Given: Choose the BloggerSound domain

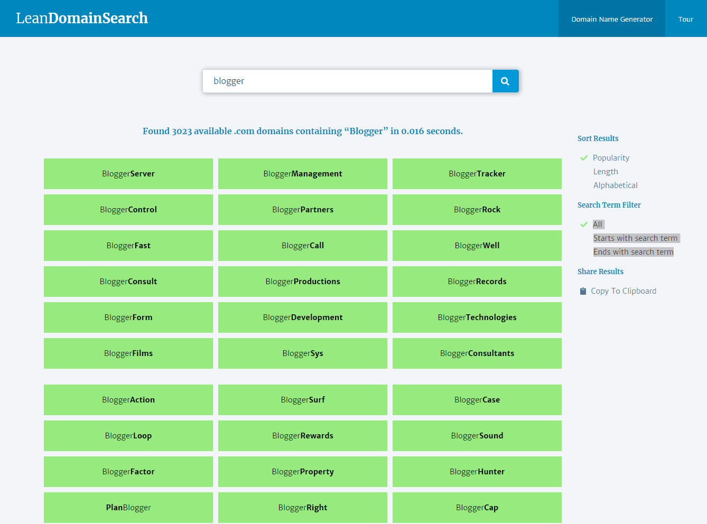Looking at the screenshot, I should pyautogui.click(x=477, y=436).
